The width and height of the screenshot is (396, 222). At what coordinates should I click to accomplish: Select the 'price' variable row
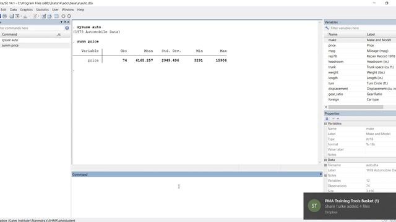coord(360,46)
